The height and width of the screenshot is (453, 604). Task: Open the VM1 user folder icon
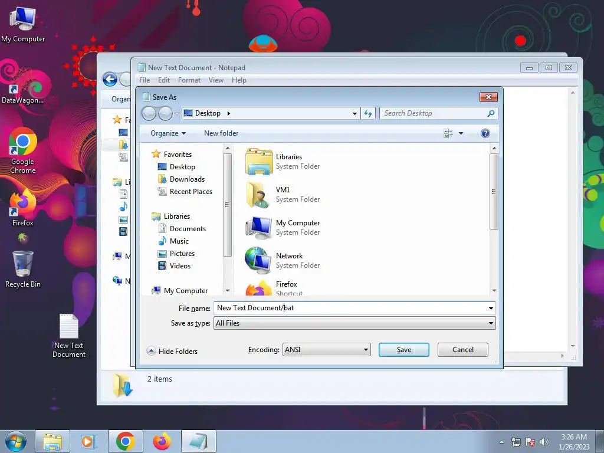coord(258,195)
